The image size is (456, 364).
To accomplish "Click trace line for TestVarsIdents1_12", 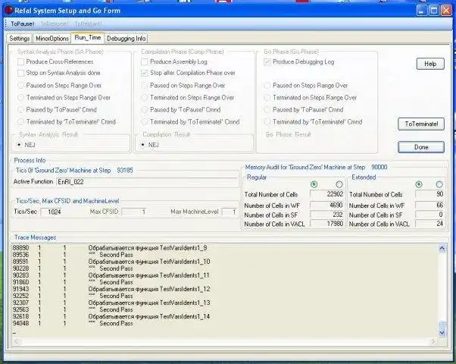I will point(111,289).
